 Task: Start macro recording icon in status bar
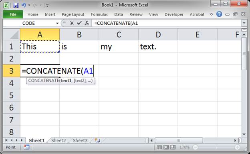click(x=26, y=147)
